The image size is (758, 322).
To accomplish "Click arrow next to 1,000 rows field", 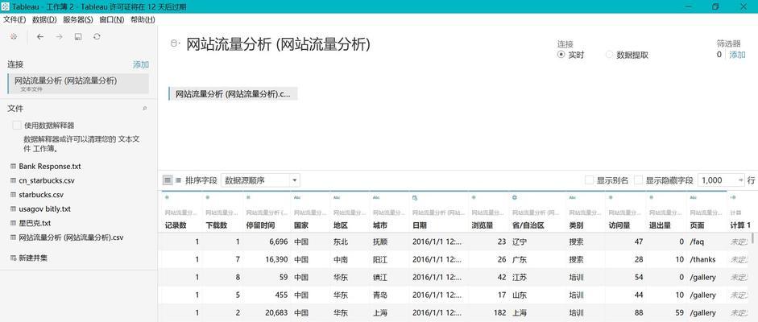I will [740, 180].
